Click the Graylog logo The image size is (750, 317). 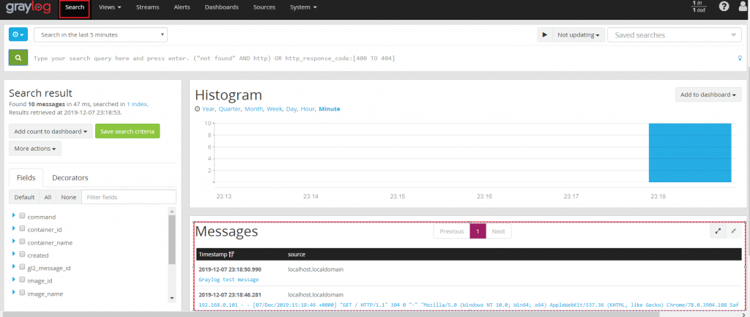coord(29,7)
